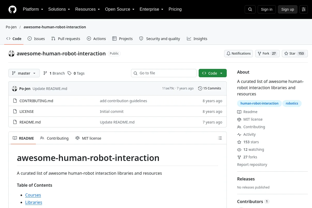Switch to Contributing tab in file viewer
This screenshot has width=312, height=208.
(x=54, y=138)
